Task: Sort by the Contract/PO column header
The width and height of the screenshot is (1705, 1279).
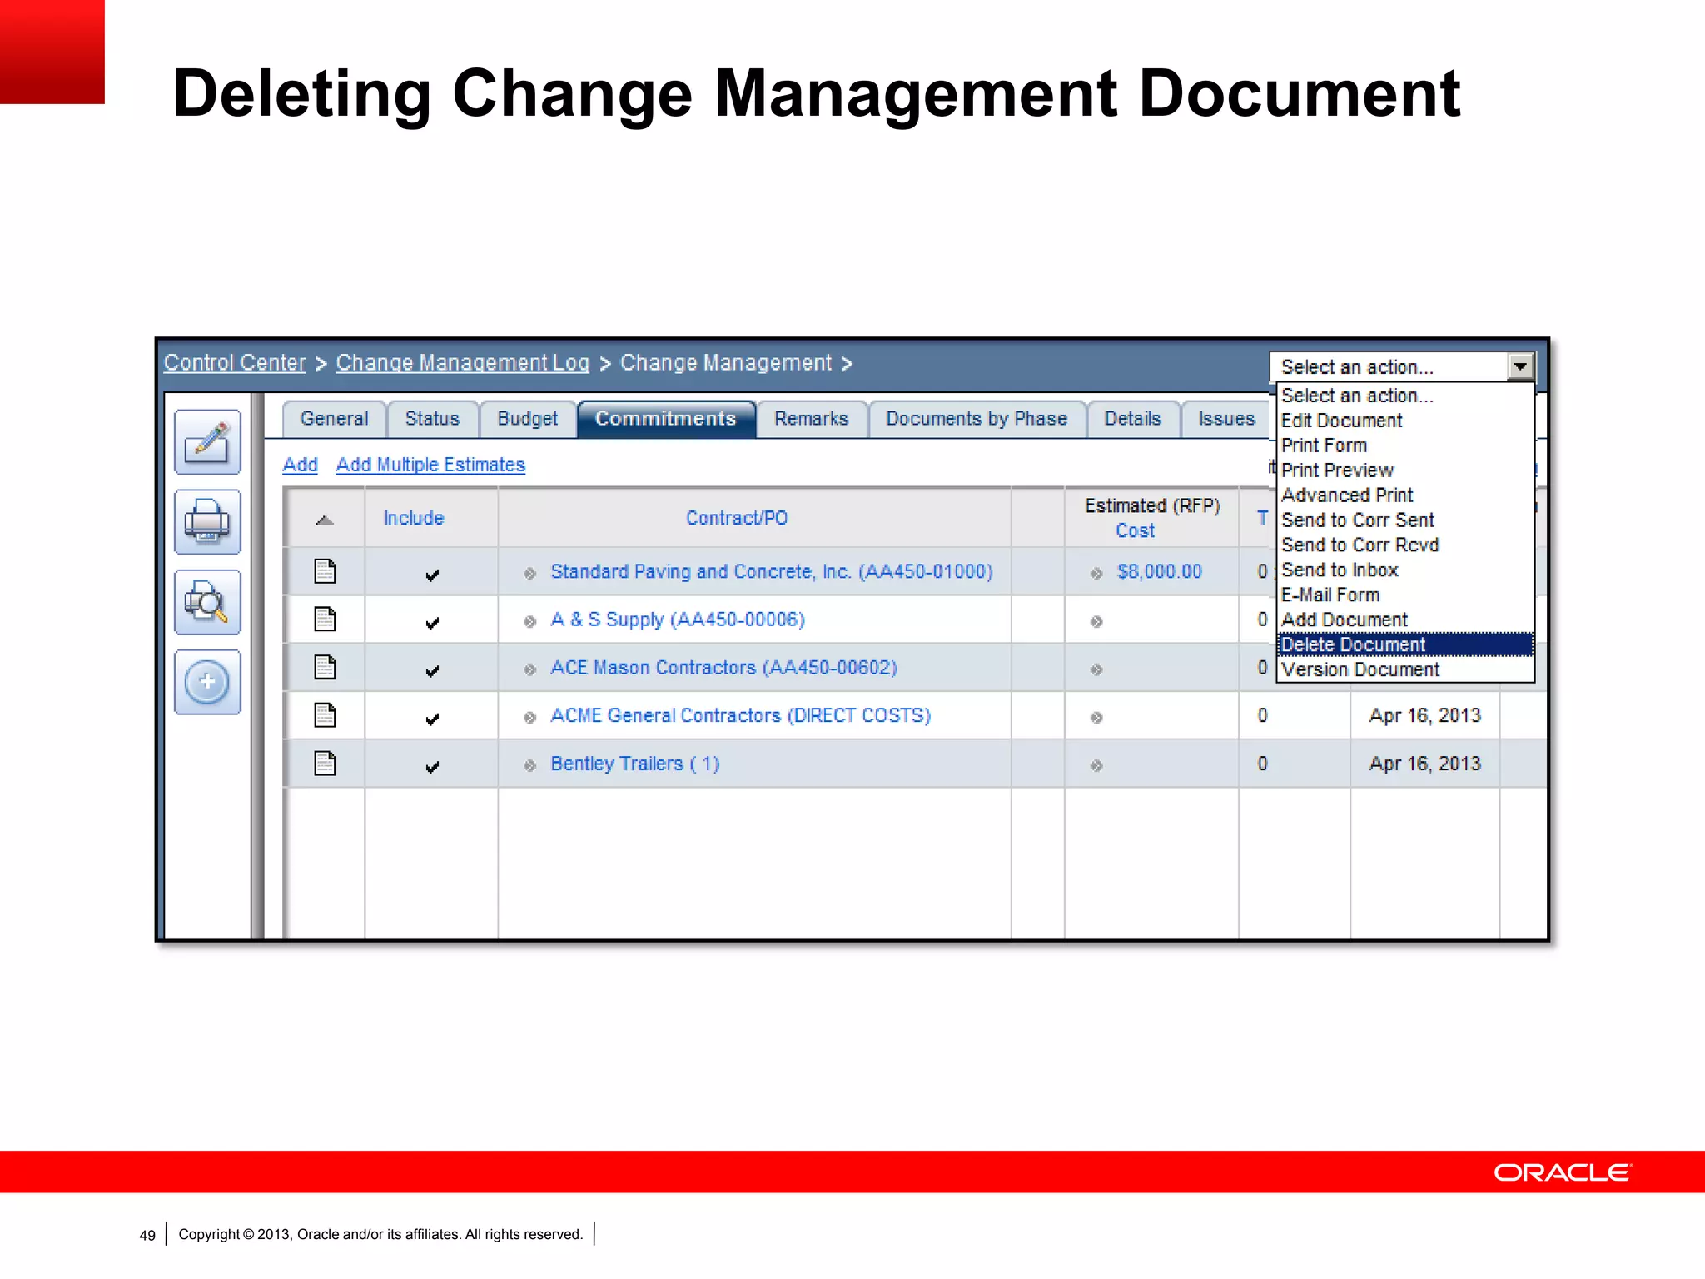Action: (x=737, y=518)
